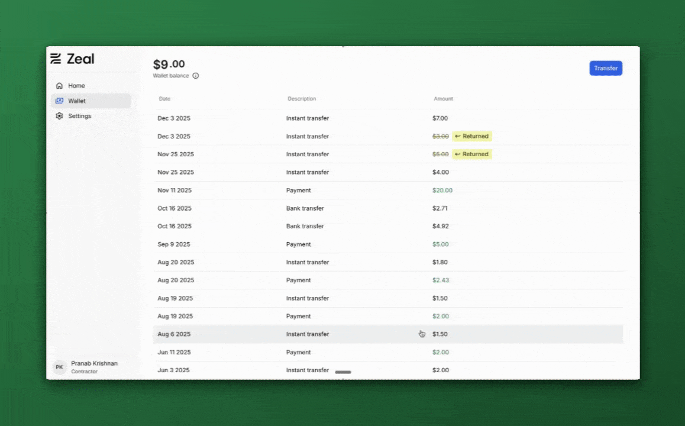
Task: Open the Aug 6 2025 Instant transfer row
Action: tap(387, 334)
